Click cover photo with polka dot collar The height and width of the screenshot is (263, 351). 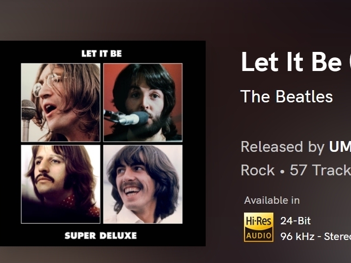click(60, 184)
